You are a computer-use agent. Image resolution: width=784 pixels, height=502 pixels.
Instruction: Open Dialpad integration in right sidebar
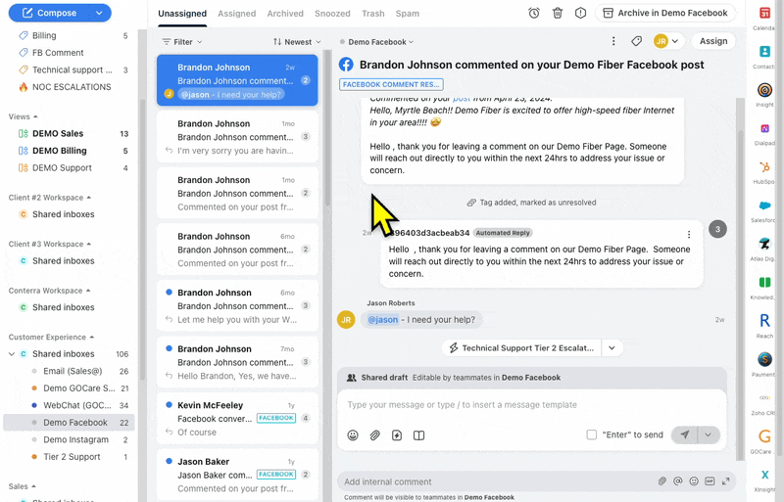(764, 129)
